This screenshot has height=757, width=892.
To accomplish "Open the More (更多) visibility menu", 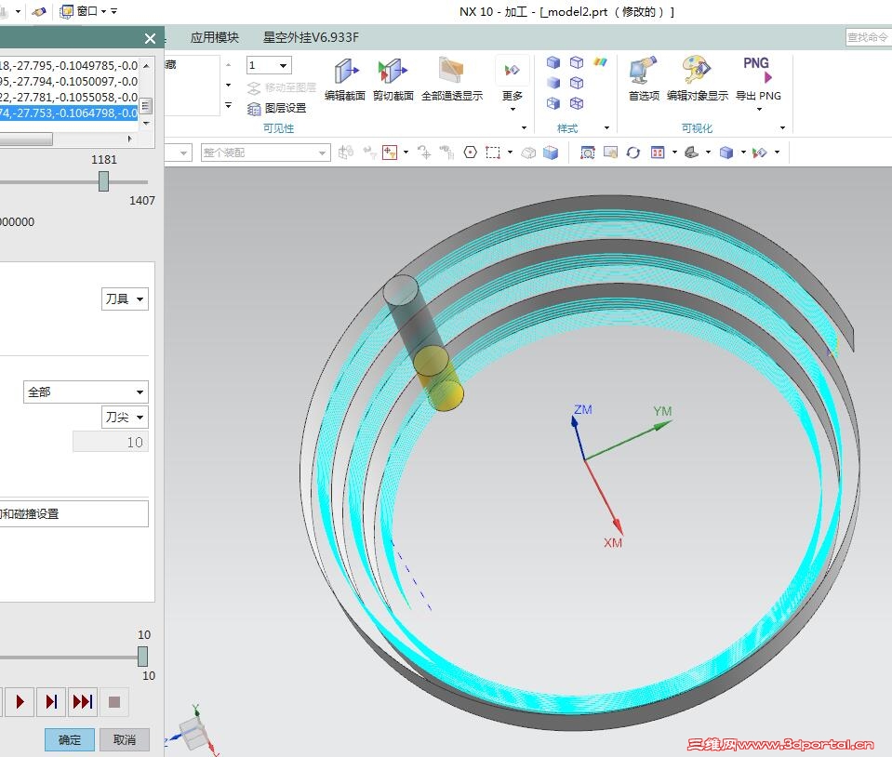I will pyautogui.click(x=512, y=84).
